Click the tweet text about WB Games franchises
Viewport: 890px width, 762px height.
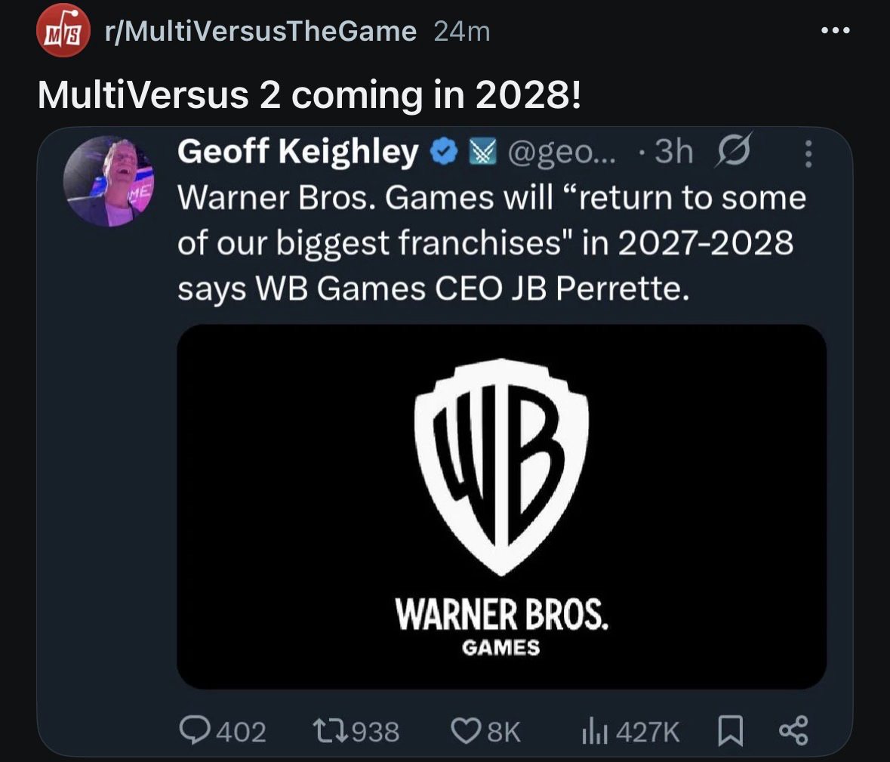pyautogui.click(x=491, y=243)
